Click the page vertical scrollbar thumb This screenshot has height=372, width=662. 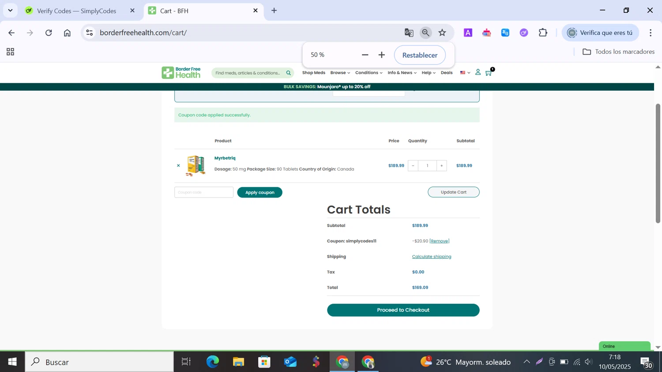coord(658,163)
